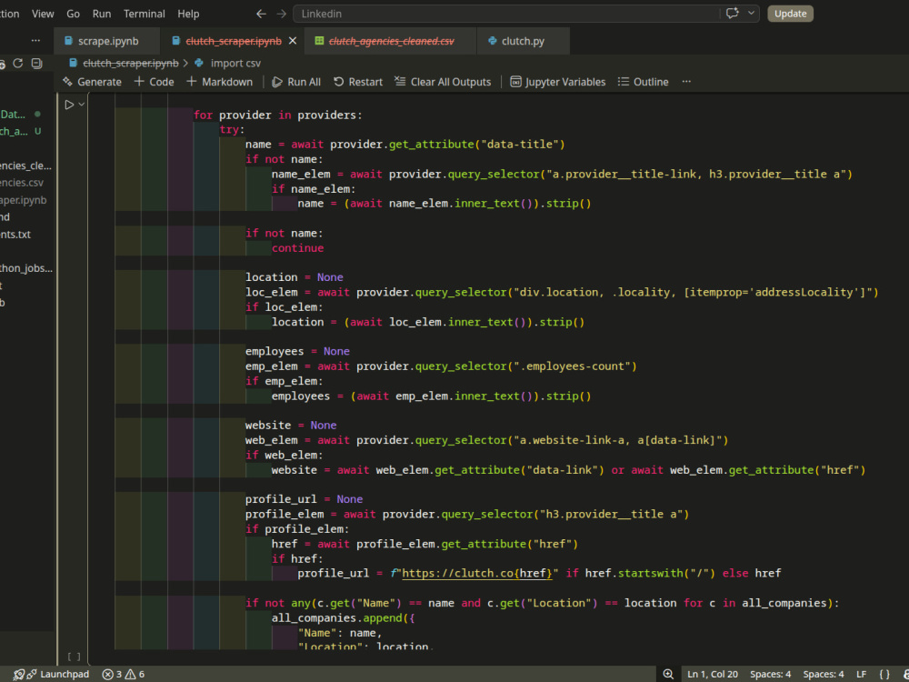Screen dimensions: 909x682
Task: Open the run-cell options dropdown arrow
Action: click(82, 105)
